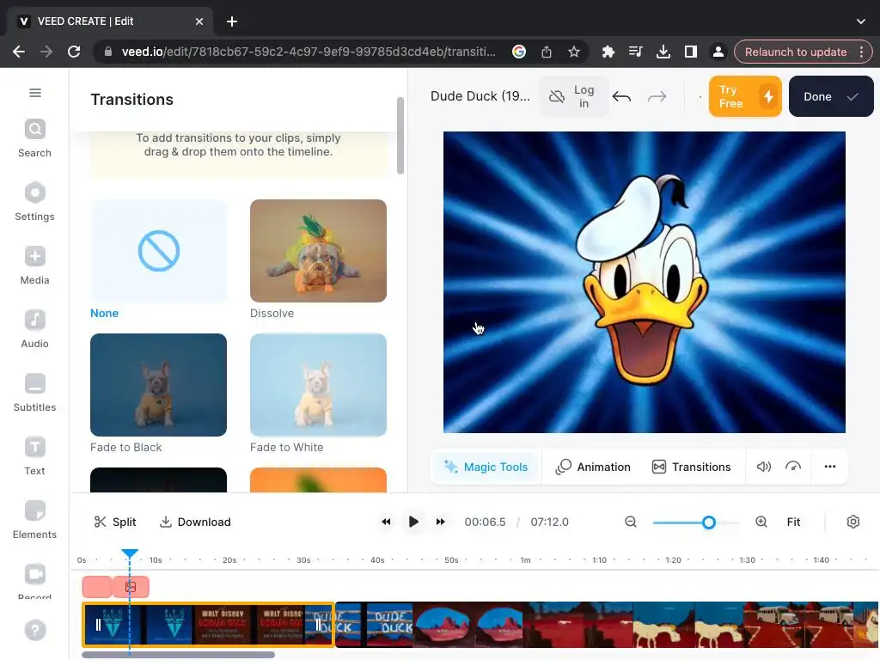Play the video
Screen dimensions: 880x660
point(413,522)
